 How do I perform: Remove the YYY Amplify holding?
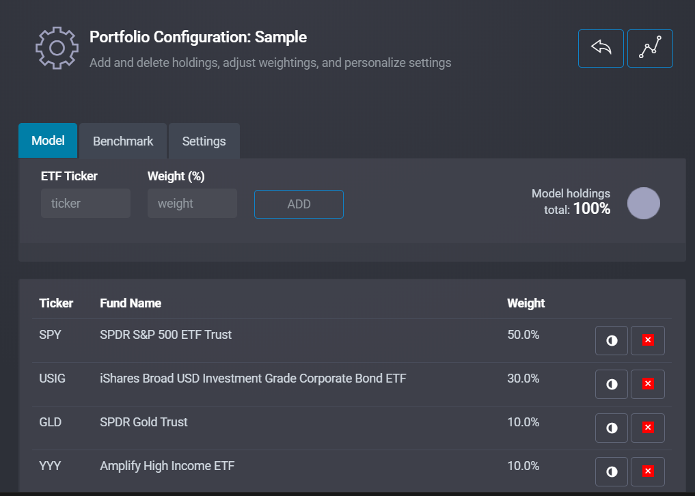[648, 471]
